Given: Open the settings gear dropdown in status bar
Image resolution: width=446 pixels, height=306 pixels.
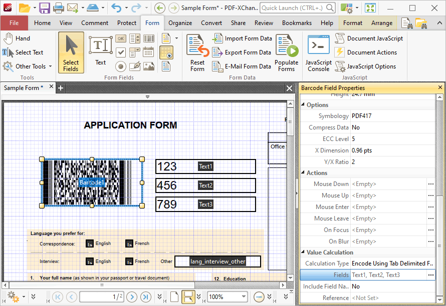Looking at the screenshot, I should 24,297.
